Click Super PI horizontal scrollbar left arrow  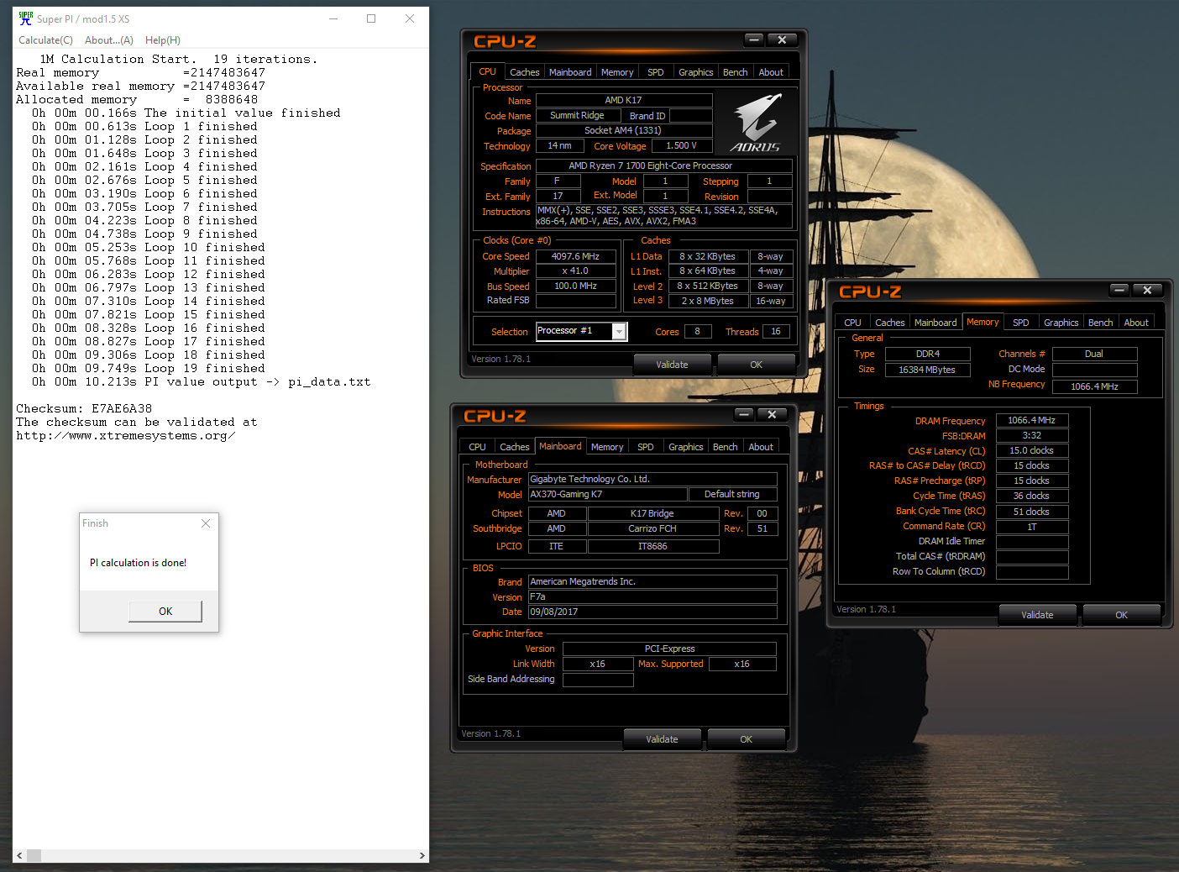(19, 856)
